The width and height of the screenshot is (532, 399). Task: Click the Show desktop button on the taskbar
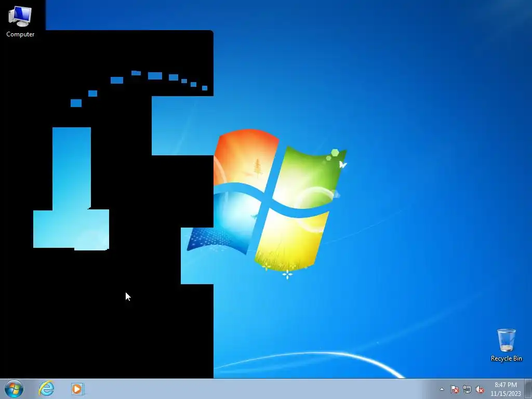pyautogui.click(x=528, y=389)
